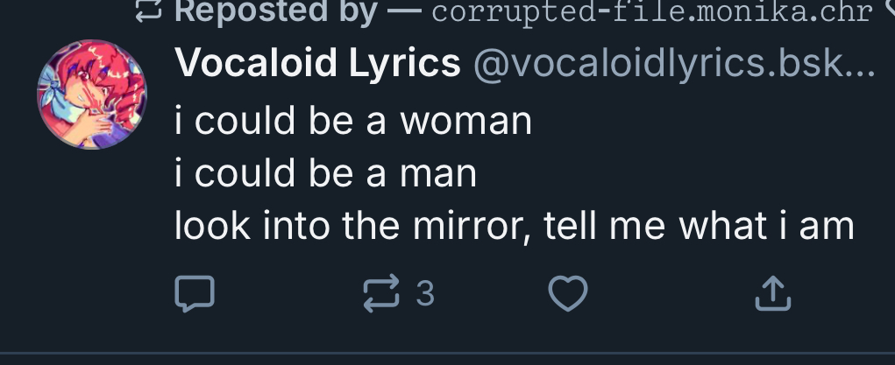Open the Vocaloid Lyrics profile avatar
The image size is (895, 365).
92,94
